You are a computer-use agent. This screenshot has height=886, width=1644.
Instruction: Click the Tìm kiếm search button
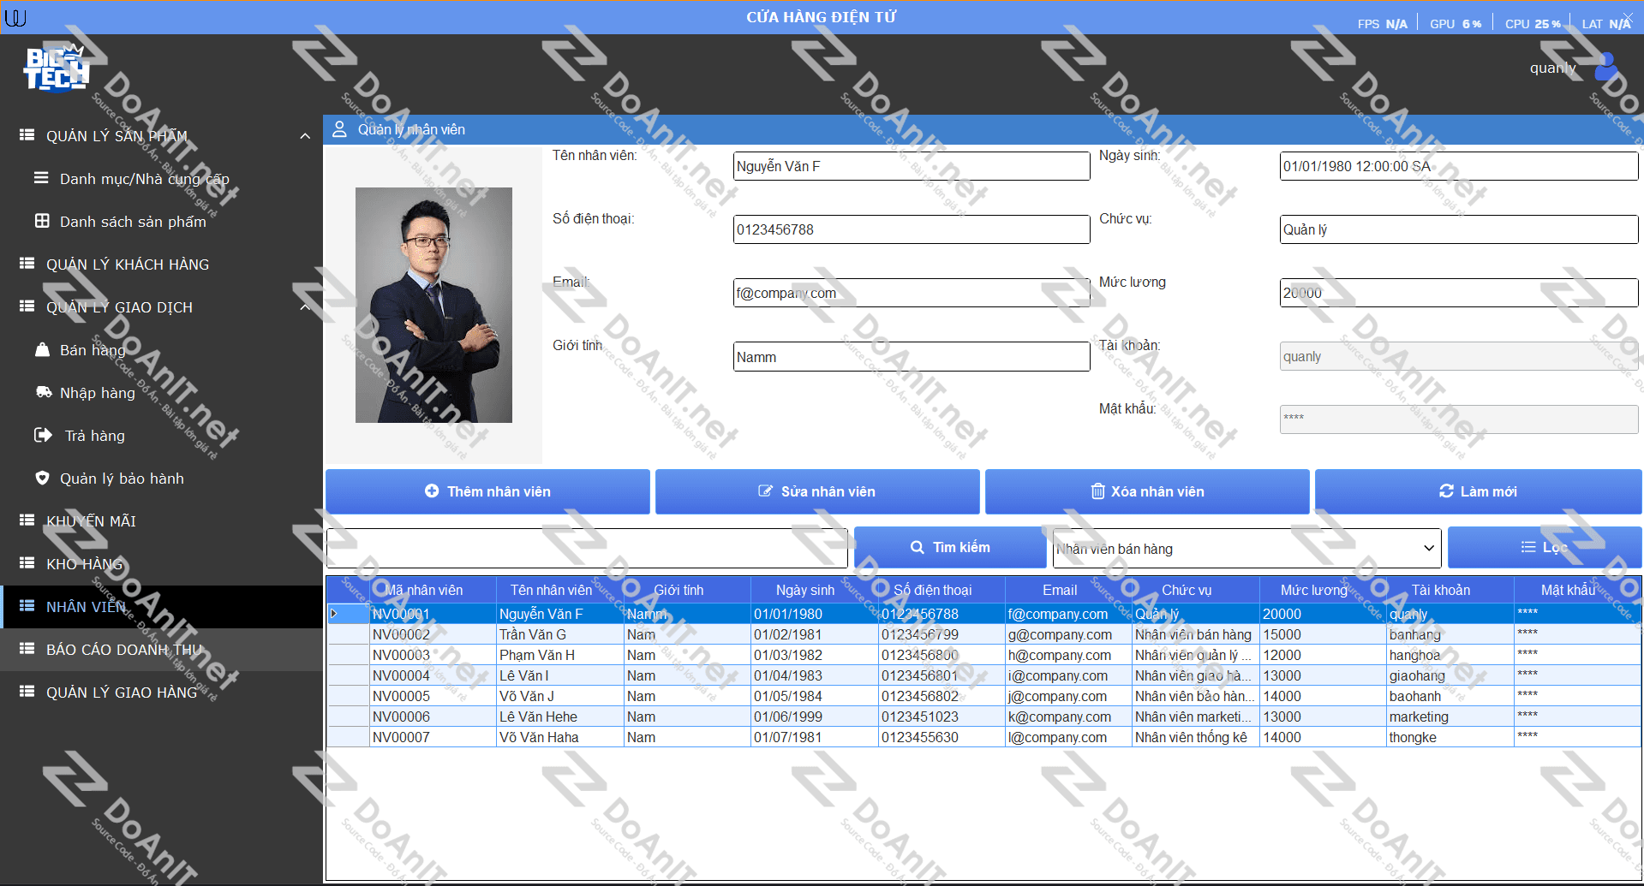click(949, 547)
